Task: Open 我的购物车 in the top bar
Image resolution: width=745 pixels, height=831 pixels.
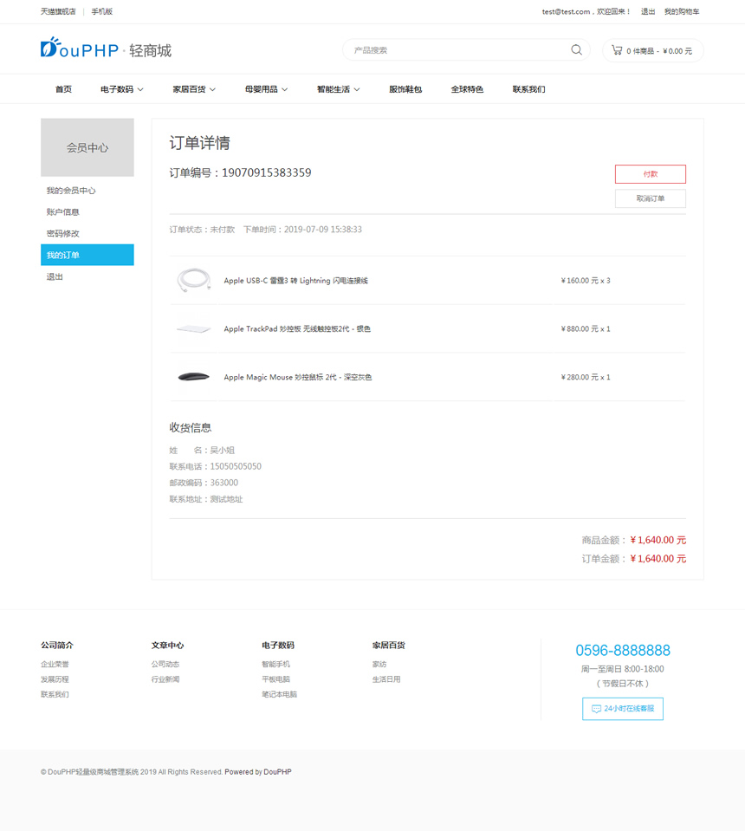Action: [682, 11]
